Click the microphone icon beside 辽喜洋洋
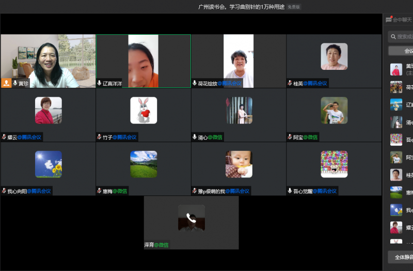The height and width of the screenshot is (271, 413). click(100, 83)
